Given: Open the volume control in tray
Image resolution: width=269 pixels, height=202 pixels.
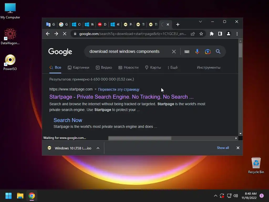Looking at the screenshot, I should (236, 196).
